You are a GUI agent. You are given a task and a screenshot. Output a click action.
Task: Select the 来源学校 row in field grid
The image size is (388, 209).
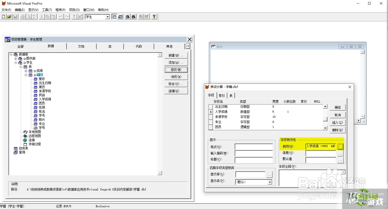pyautogui.click(x=265, y=117)
